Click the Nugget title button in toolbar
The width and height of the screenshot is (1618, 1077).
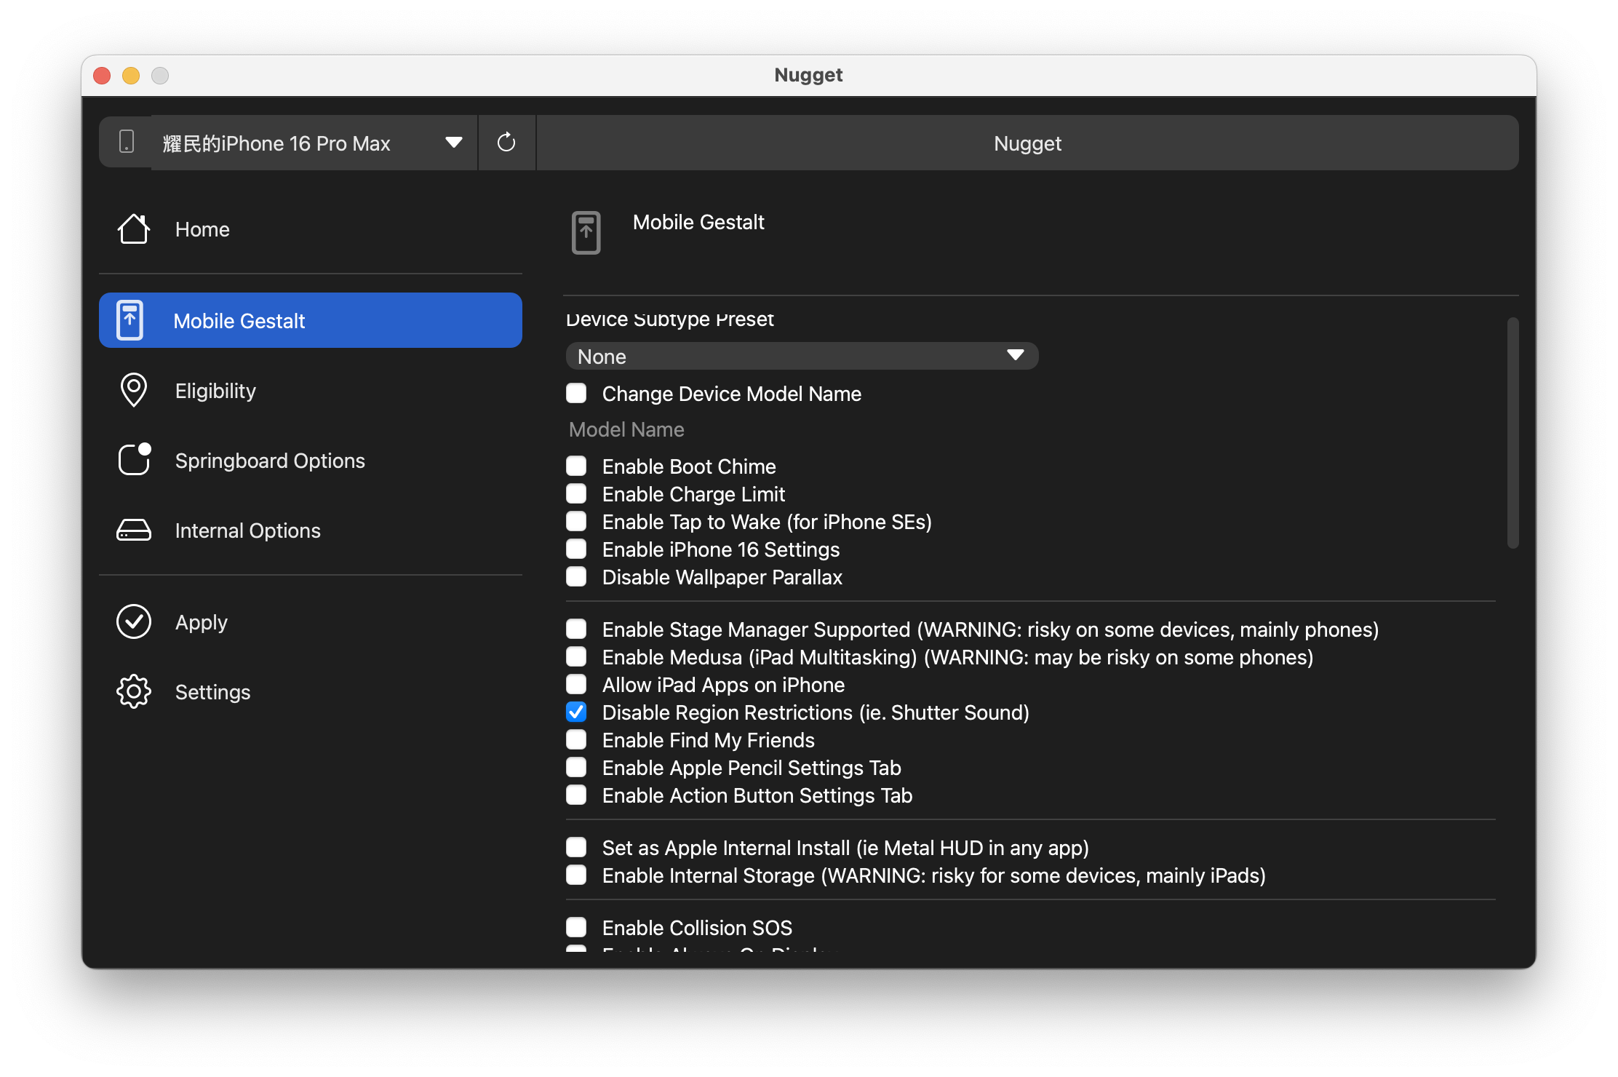tap(1027, 143)
